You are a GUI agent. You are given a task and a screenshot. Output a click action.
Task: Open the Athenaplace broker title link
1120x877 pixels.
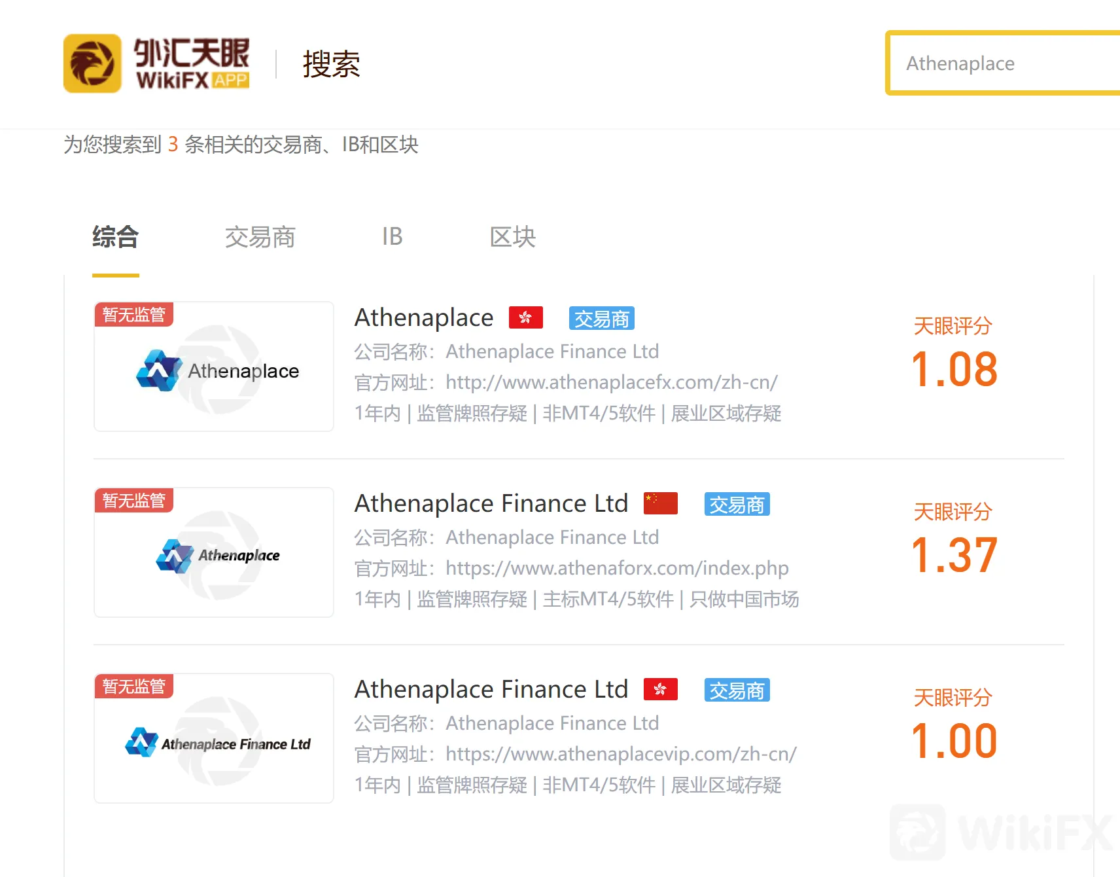tap(424, 318)
